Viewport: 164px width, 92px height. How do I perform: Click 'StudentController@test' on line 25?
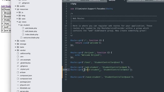point(107,62)
